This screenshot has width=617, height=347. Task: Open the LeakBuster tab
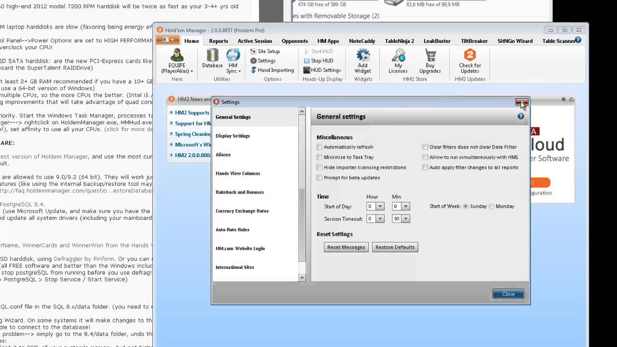coord(437,41)
